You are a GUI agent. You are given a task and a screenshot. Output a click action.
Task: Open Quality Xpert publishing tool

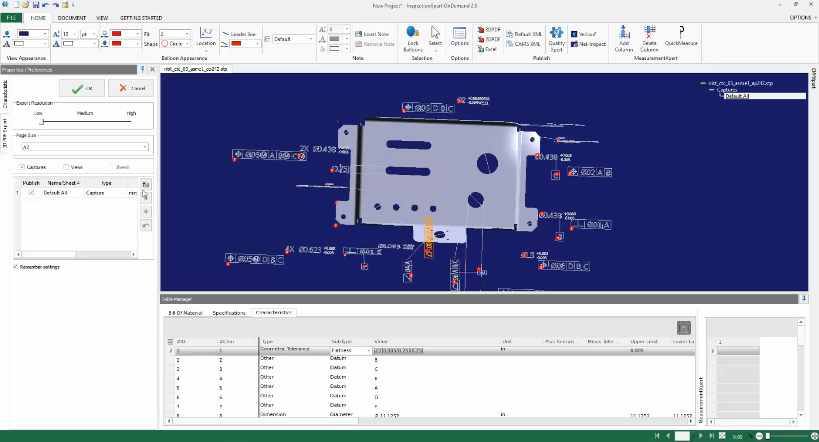tap(556, 39)
